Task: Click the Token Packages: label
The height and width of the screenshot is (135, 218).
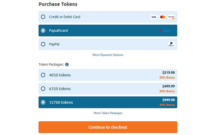Action: (x=51, y=64)
